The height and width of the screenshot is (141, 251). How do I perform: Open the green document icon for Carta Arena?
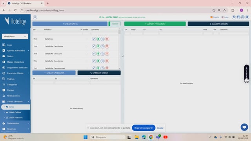(x=98, y=39)
